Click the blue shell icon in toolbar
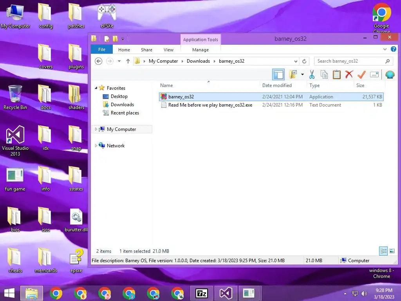This screenshot has height=301, width=401. tap(390, 74)
